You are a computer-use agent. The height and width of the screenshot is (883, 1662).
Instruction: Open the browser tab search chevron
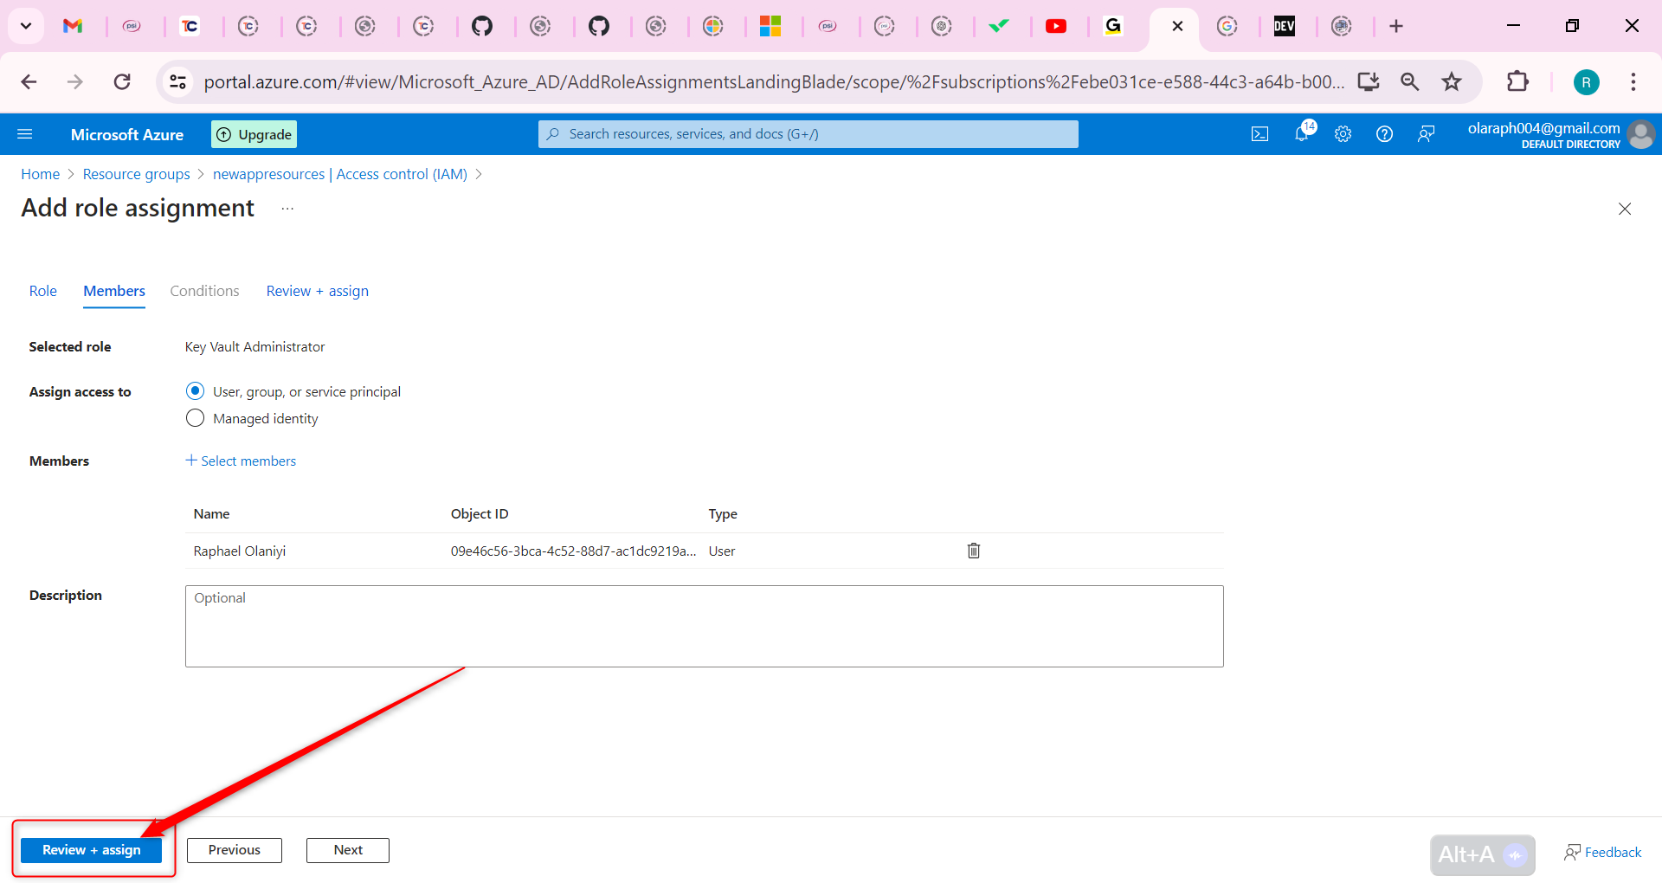[x=25, y=26]
